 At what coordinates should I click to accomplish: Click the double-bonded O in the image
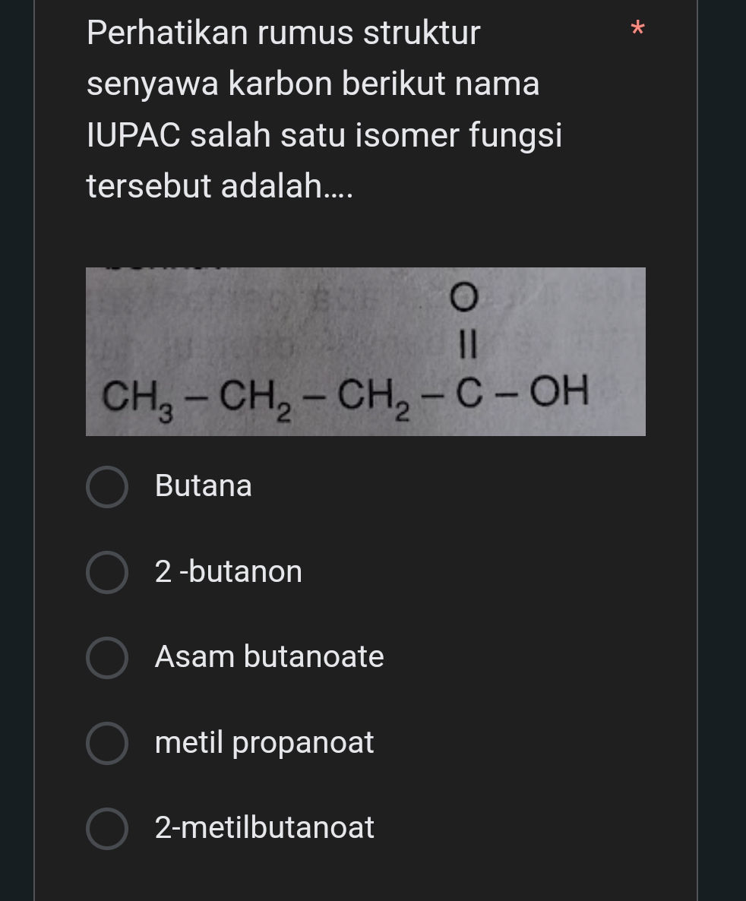465,298
